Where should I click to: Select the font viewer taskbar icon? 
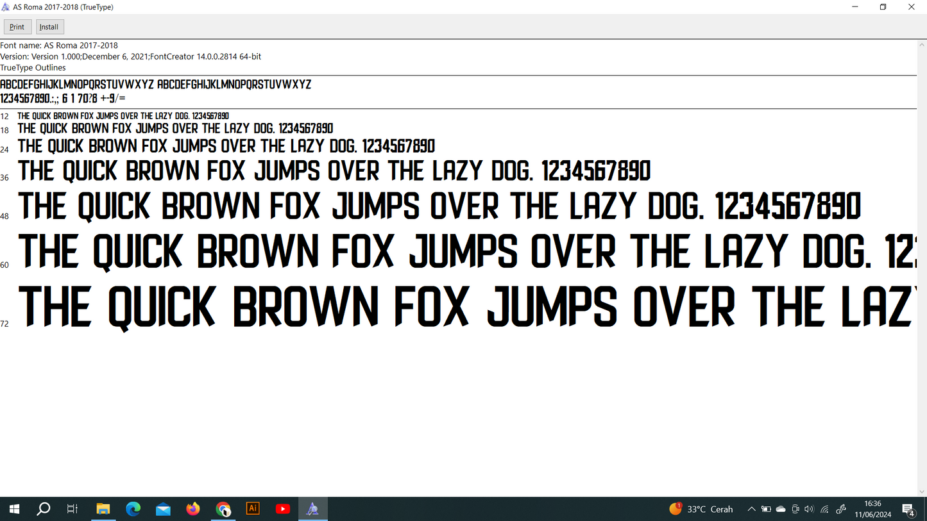click(312, 509)
